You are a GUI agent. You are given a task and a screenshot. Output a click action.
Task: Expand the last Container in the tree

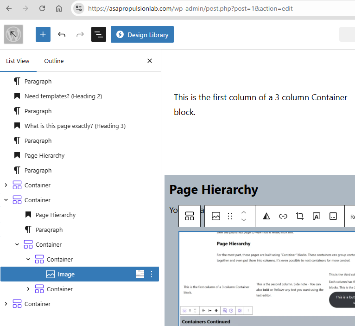coord(6,304)
